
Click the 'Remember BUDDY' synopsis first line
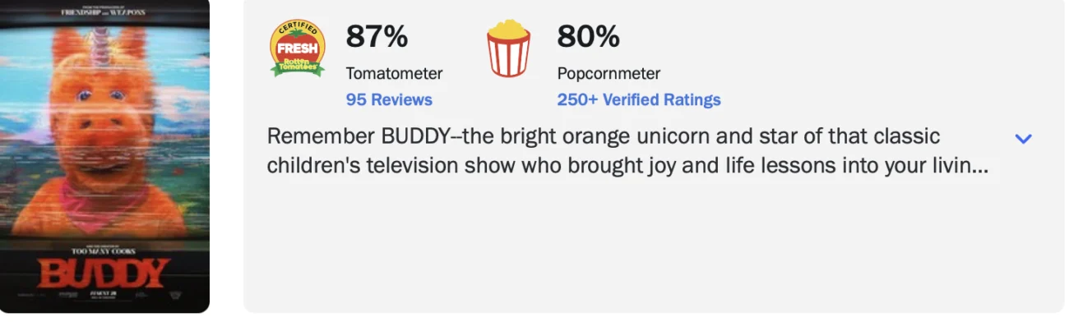(x=604, y=136)
